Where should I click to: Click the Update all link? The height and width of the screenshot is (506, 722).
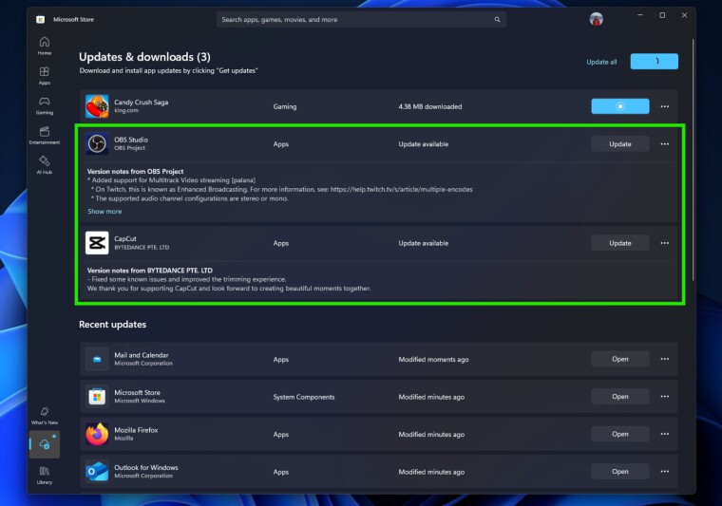[601, 62]
